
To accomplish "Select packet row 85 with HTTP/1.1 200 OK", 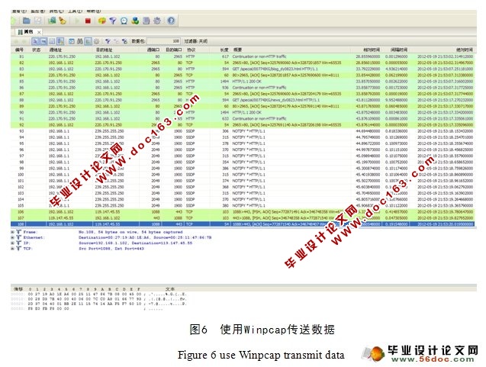I will [243, 82].
